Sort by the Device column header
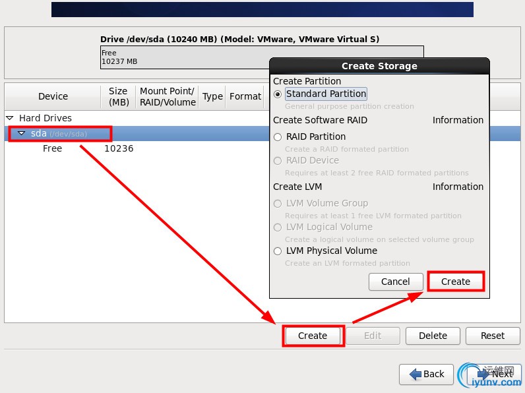Image resolution: width=525 pixels, height=393 pixels. click(x=53, y=96)
